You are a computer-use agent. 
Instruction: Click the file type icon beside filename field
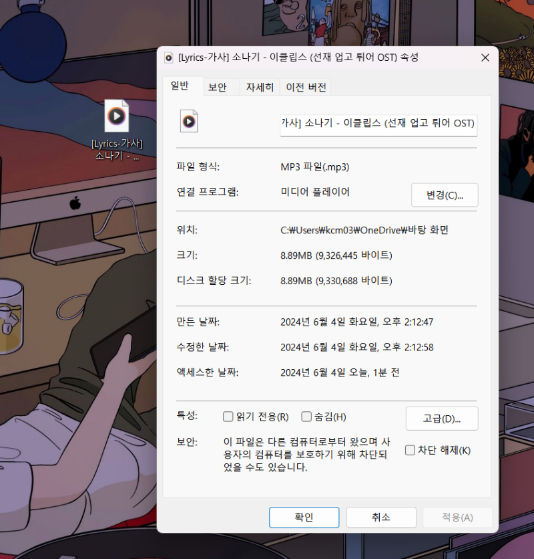[189, 121]
